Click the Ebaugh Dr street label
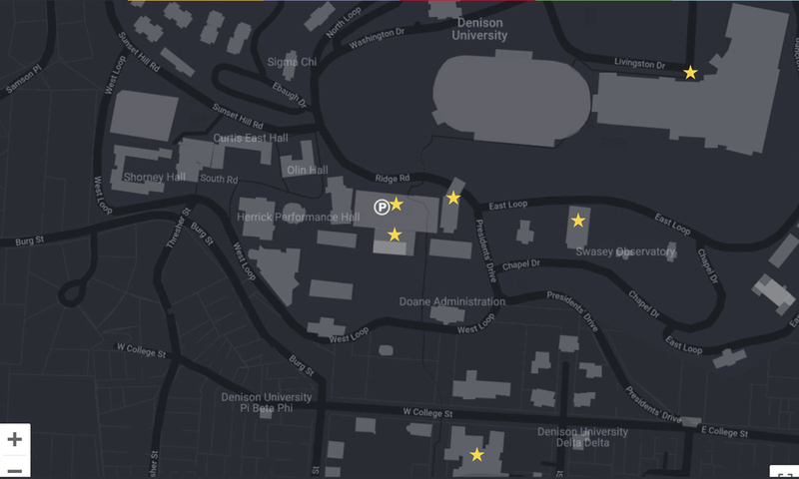799x479 pixels. 289,95
